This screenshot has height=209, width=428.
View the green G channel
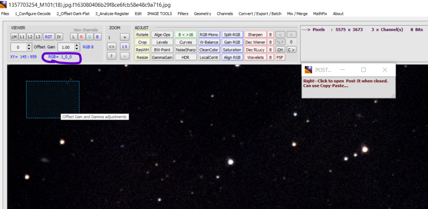tap(90, 37)
